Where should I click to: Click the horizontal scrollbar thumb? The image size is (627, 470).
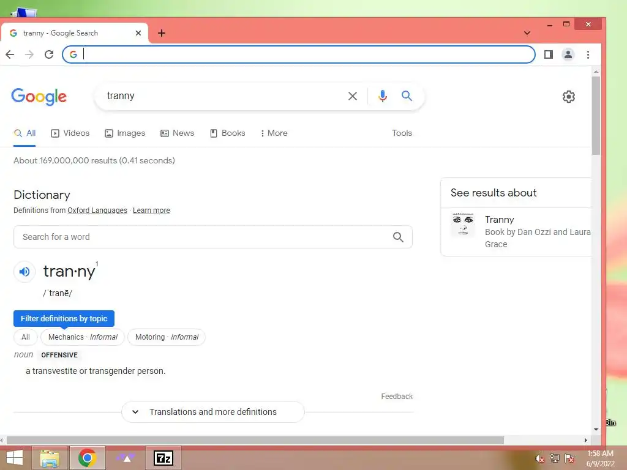pos(255,441)
